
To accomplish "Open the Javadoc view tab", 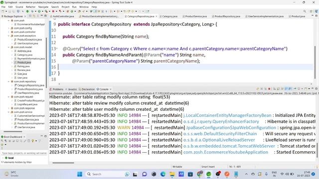I will coord(71,89).
